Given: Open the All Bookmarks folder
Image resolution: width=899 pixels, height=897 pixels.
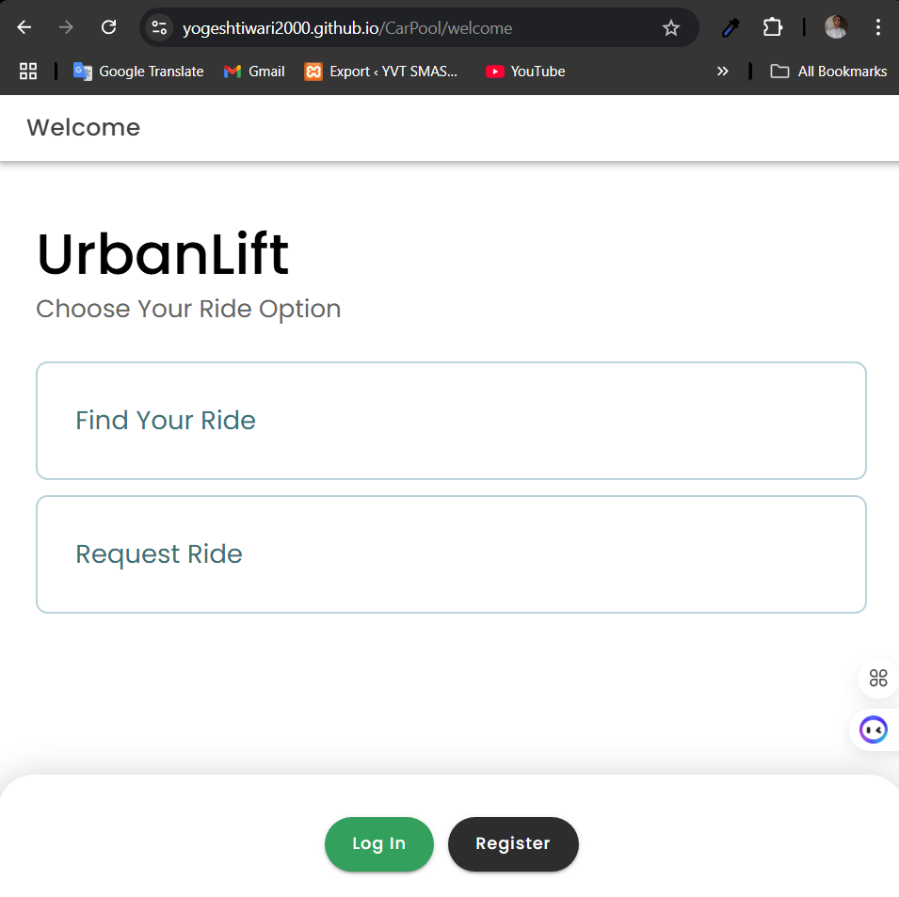Looking at the screenshot, I should [828, 72].
